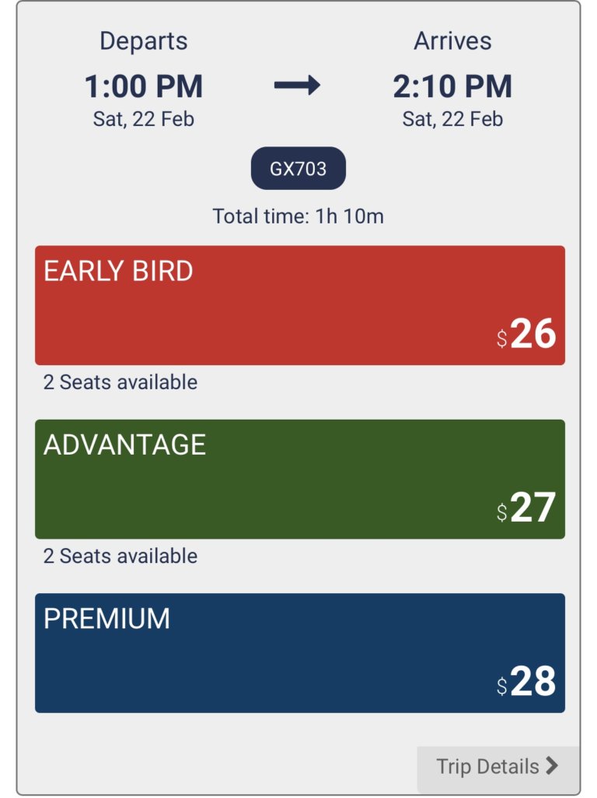
Task: Click the Total time 1h 10m text
Action: 298,216
